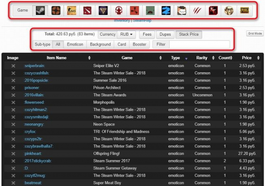Select the Booster sub-type filter

[x=140, y=45]
